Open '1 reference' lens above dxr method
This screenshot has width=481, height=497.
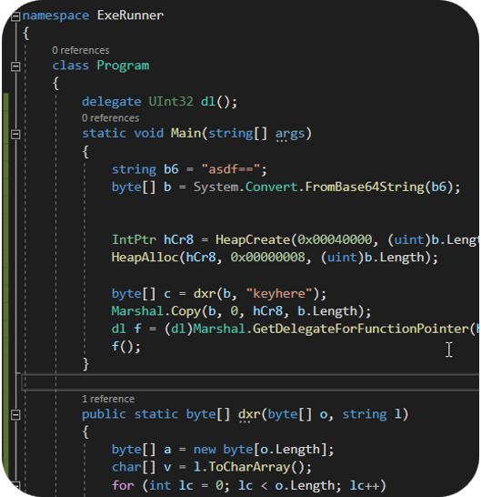(108, 399)
